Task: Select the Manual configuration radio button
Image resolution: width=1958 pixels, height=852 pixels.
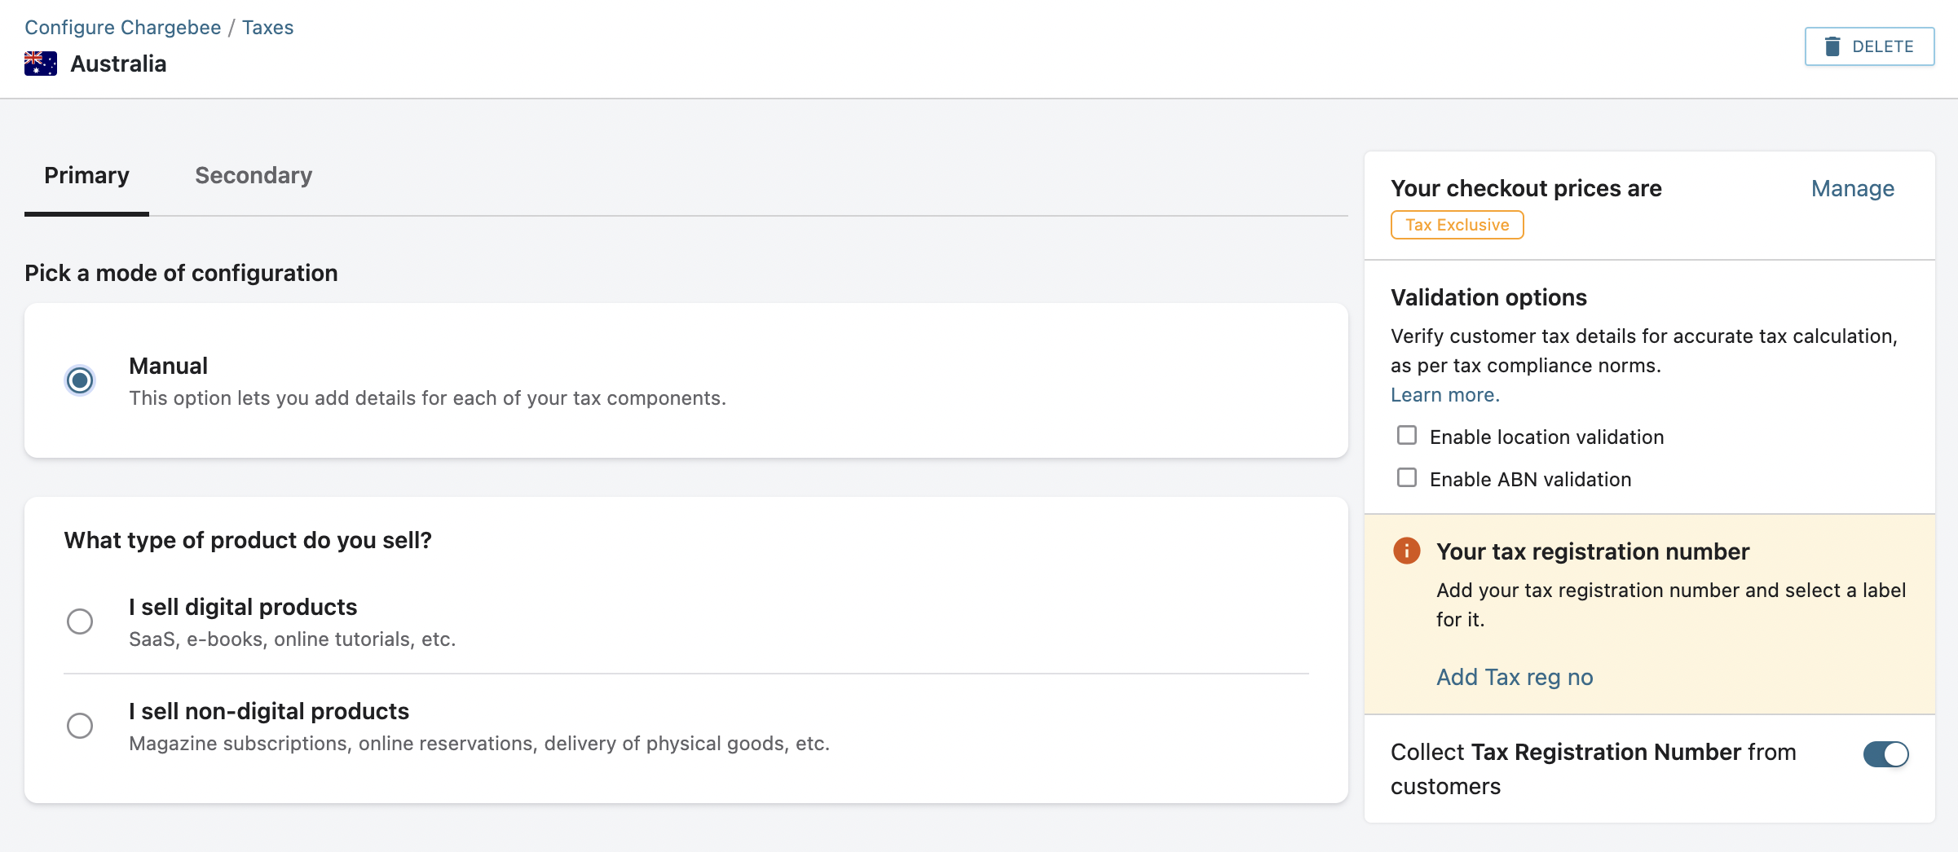Action: 80,380
